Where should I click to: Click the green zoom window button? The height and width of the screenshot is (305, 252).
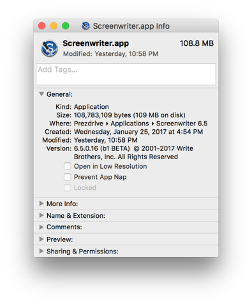[x=66, y=26]
